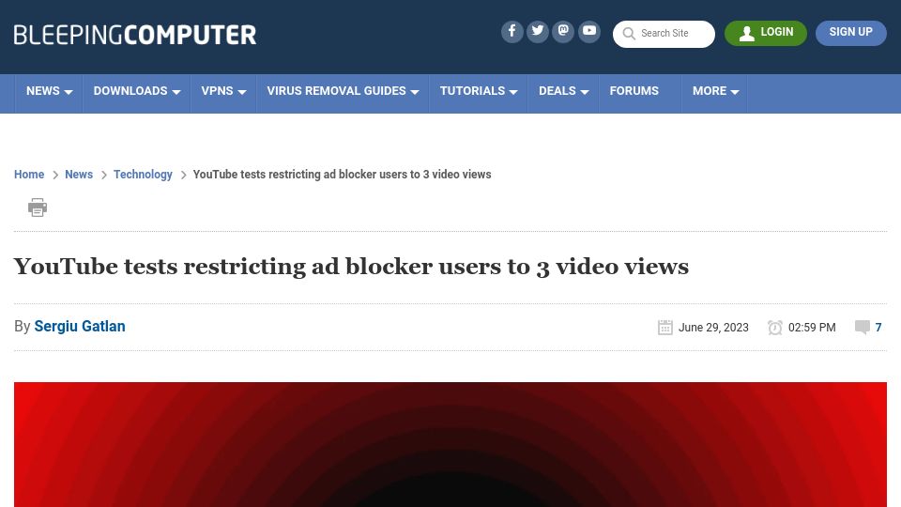
Task: Click the Sign Up button
Action: pyautogui.click(x=851, y=33)
